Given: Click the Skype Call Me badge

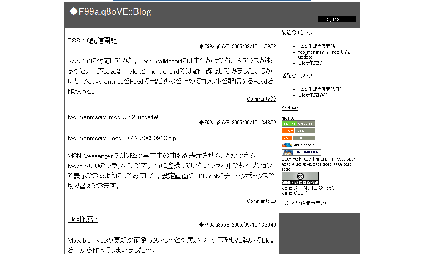Looking at the screenshot, I should coord(298,124).
